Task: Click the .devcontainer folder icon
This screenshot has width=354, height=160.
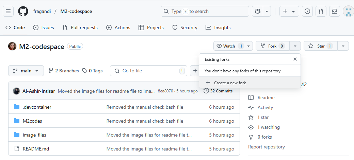Action: pos(16,107)
